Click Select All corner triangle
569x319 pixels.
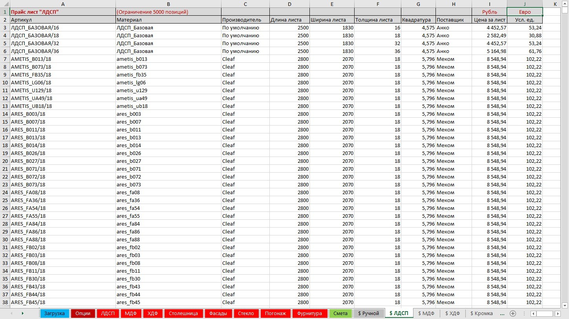click(5, 4)
